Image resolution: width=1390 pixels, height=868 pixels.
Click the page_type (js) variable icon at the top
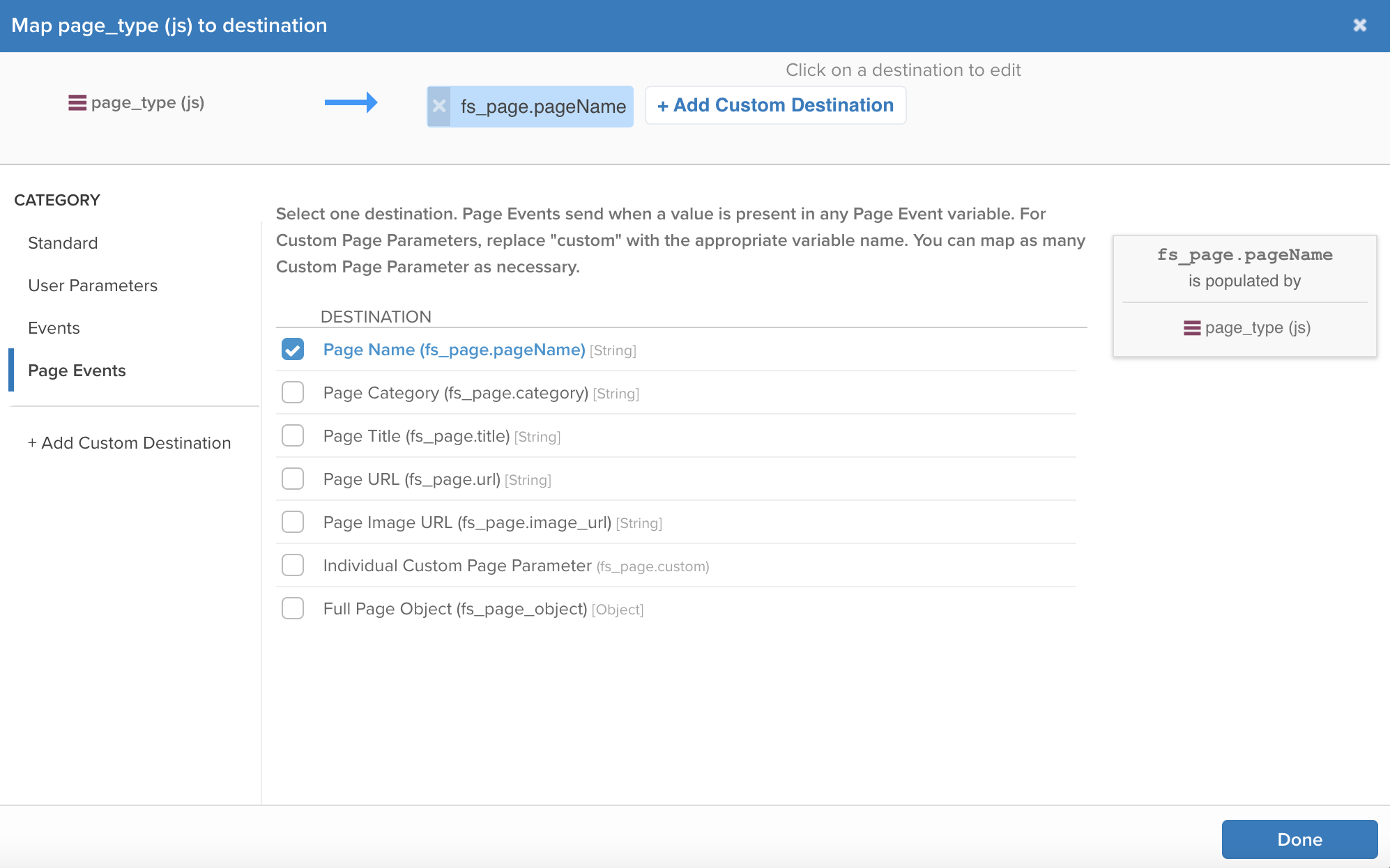point(77,103)
